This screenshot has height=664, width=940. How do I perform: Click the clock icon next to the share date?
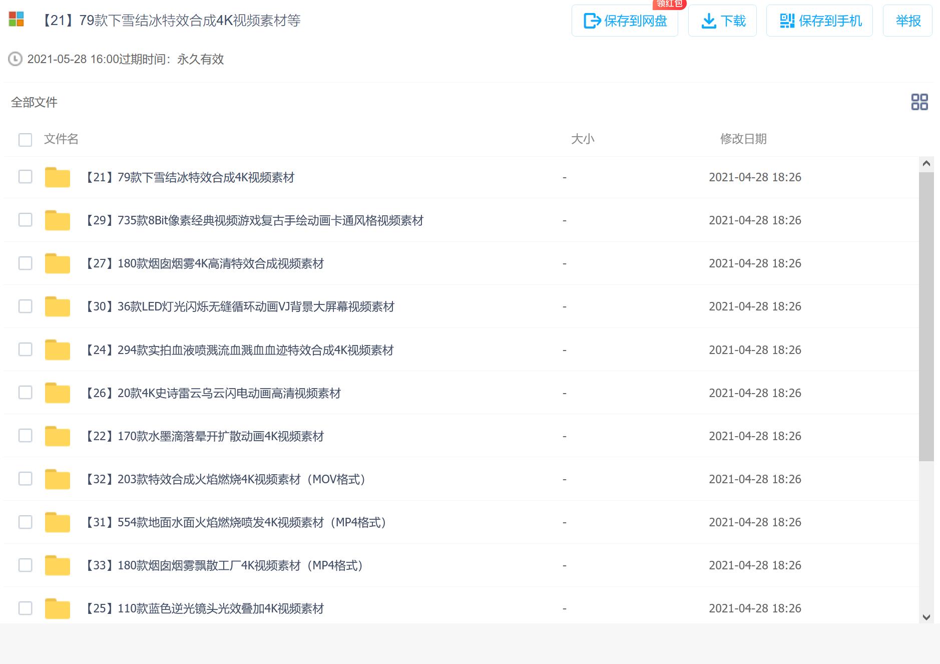coord(15,59)
